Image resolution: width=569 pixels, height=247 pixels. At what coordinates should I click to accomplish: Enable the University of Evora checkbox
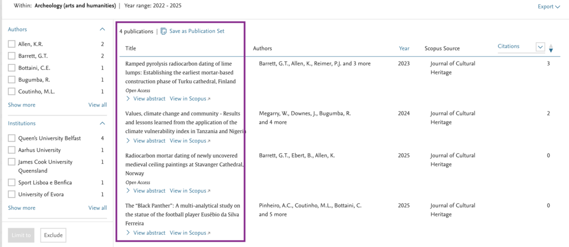pyautogui.click(x=12, y=194)
